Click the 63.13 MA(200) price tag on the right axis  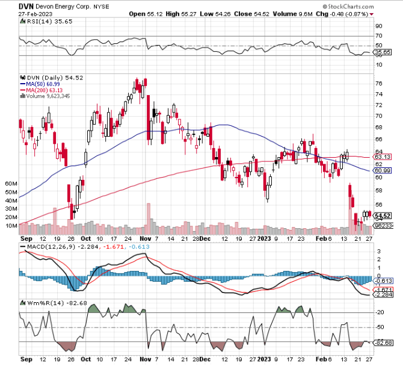[383, 157]
